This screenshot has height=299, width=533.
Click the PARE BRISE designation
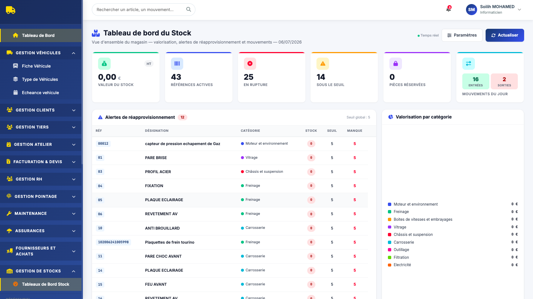156,158
